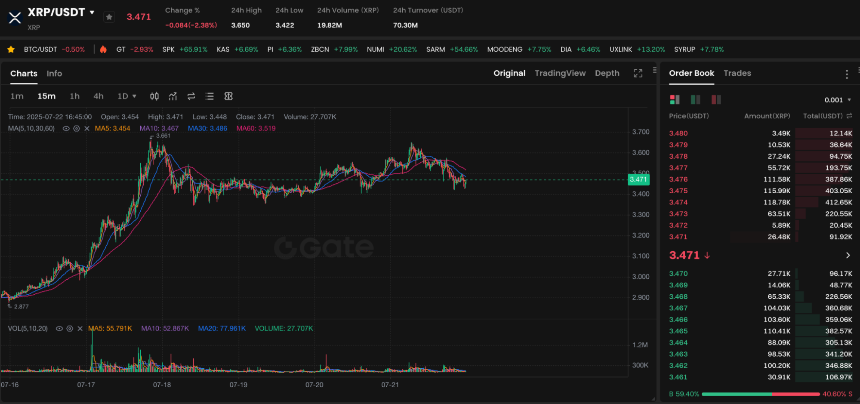The width and height of the screenshot is (860, 404).
Task: Open MA indicator settings gear
Action: point(77,129)
